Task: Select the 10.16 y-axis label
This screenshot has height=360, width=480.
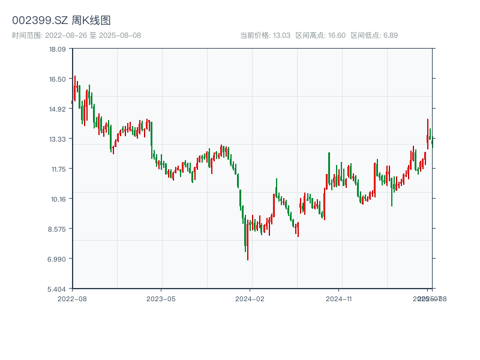Action: pos(58,199)
